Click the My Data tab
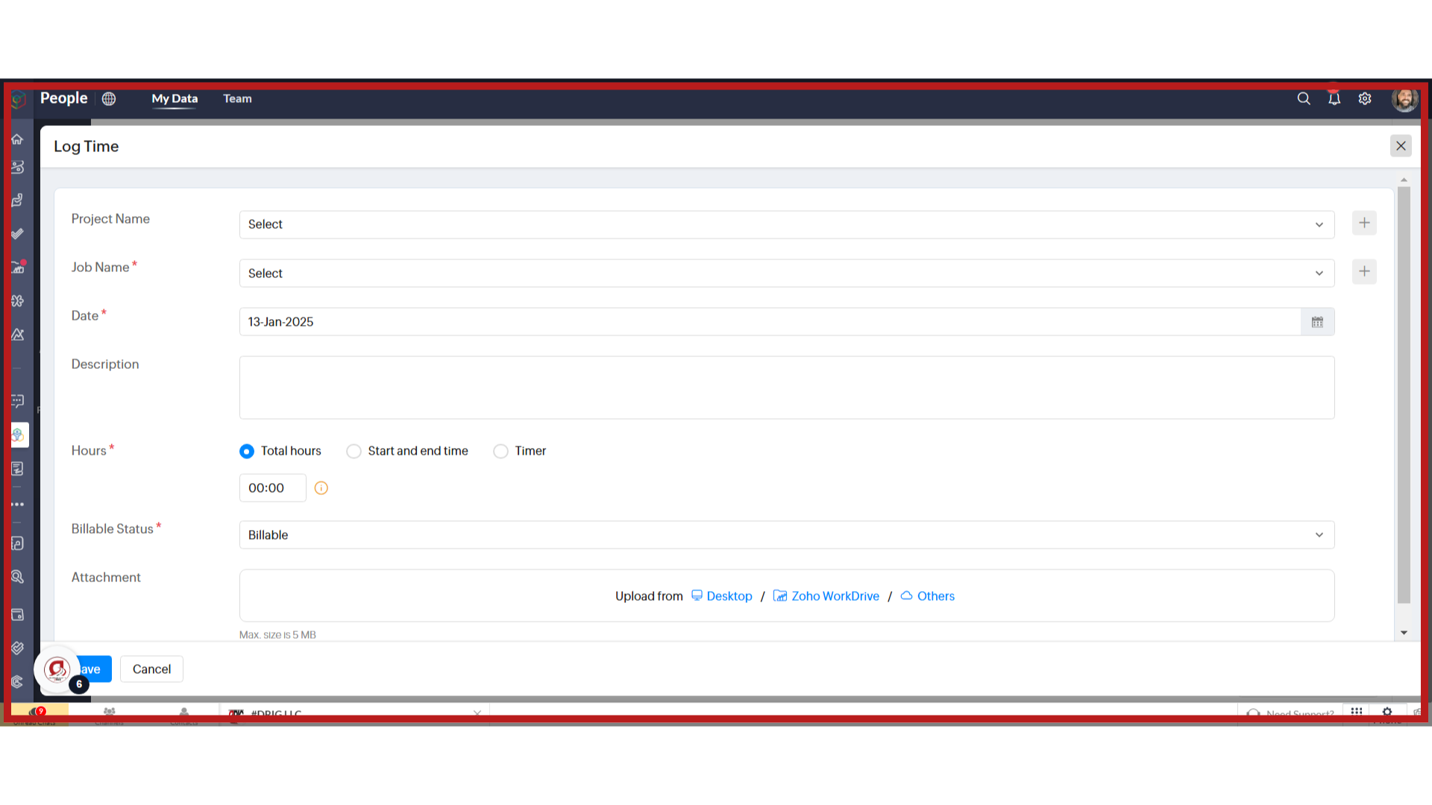 click(174, 98)
